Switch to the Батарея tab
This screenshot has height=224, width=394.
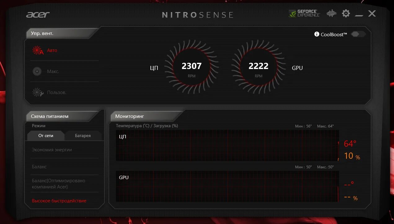(83, 136)
